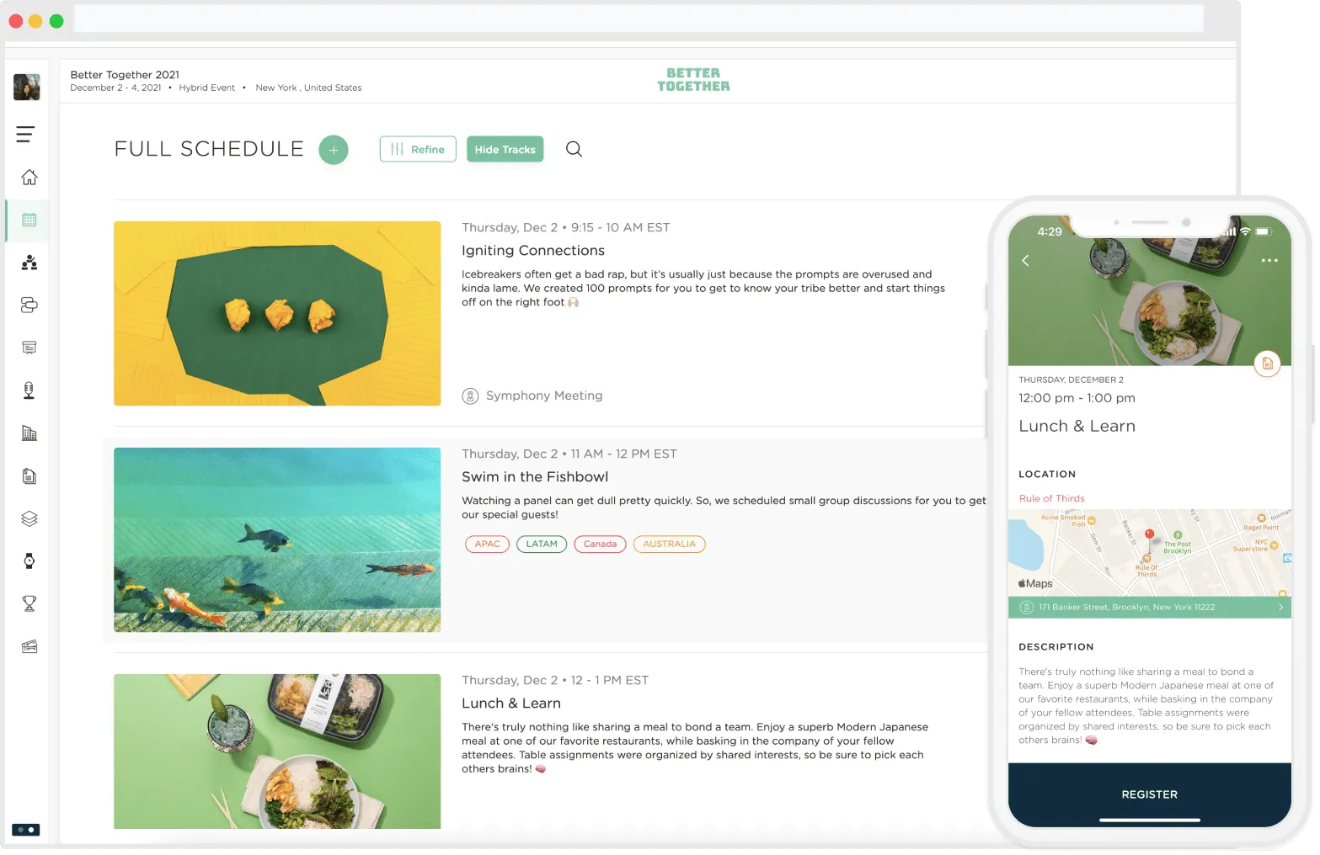Open the three-dot menu on phone
1320x855 pixels.
tap(1269, 260)
